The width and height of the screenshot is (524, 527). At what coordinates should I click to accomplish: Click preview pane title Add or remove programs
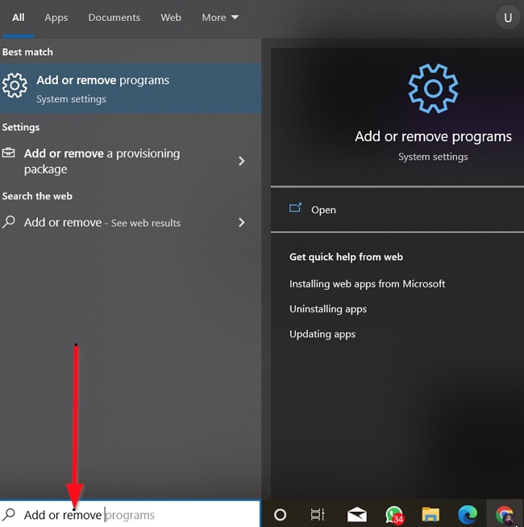pyautogui.click(x=433, y=136)
